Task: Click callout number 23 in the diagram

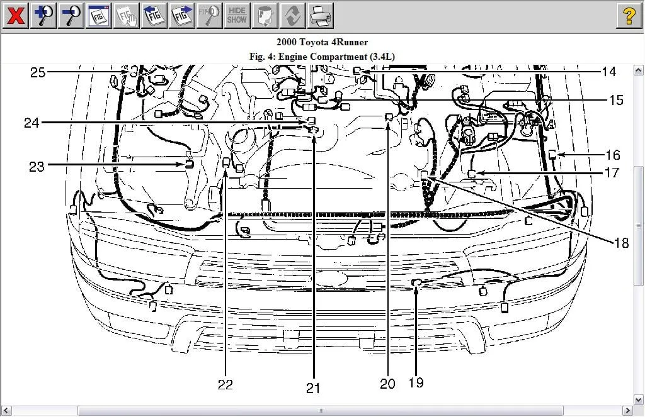Action: pyautogui.click(x=37, y=167)
